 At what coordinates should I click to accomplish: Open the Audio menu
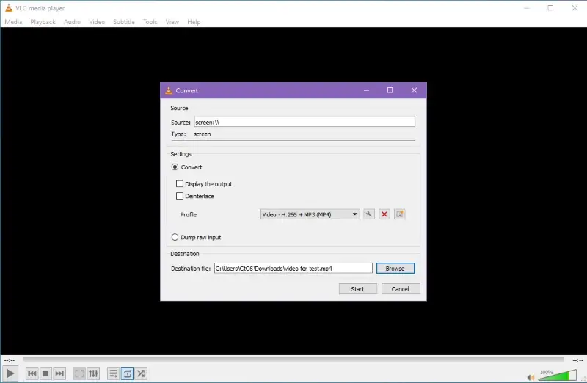(x=72, y=22)
